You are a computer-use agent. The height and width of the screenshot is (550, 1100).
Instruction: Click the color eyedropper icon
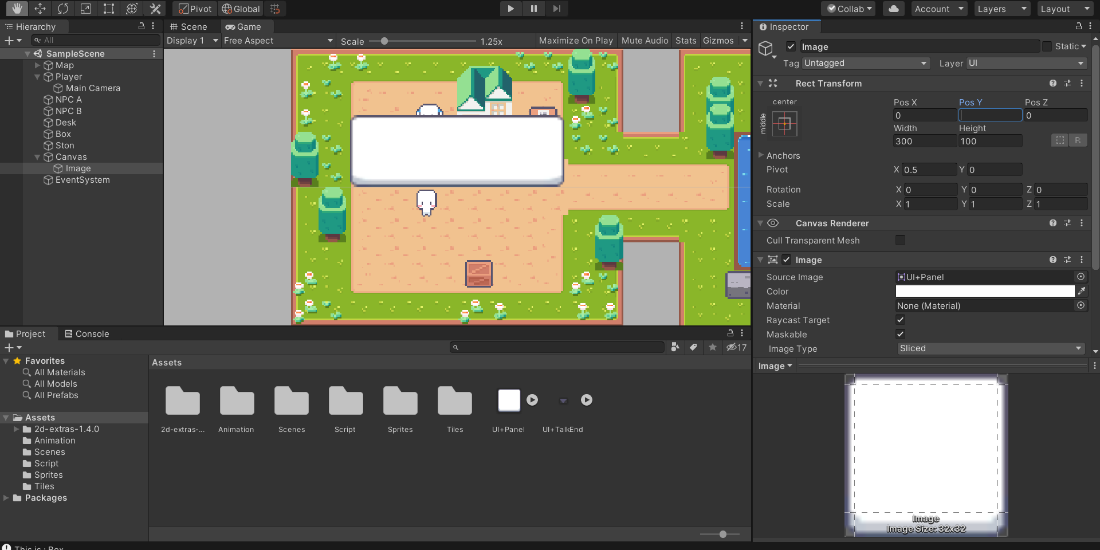pos(1082,291)
